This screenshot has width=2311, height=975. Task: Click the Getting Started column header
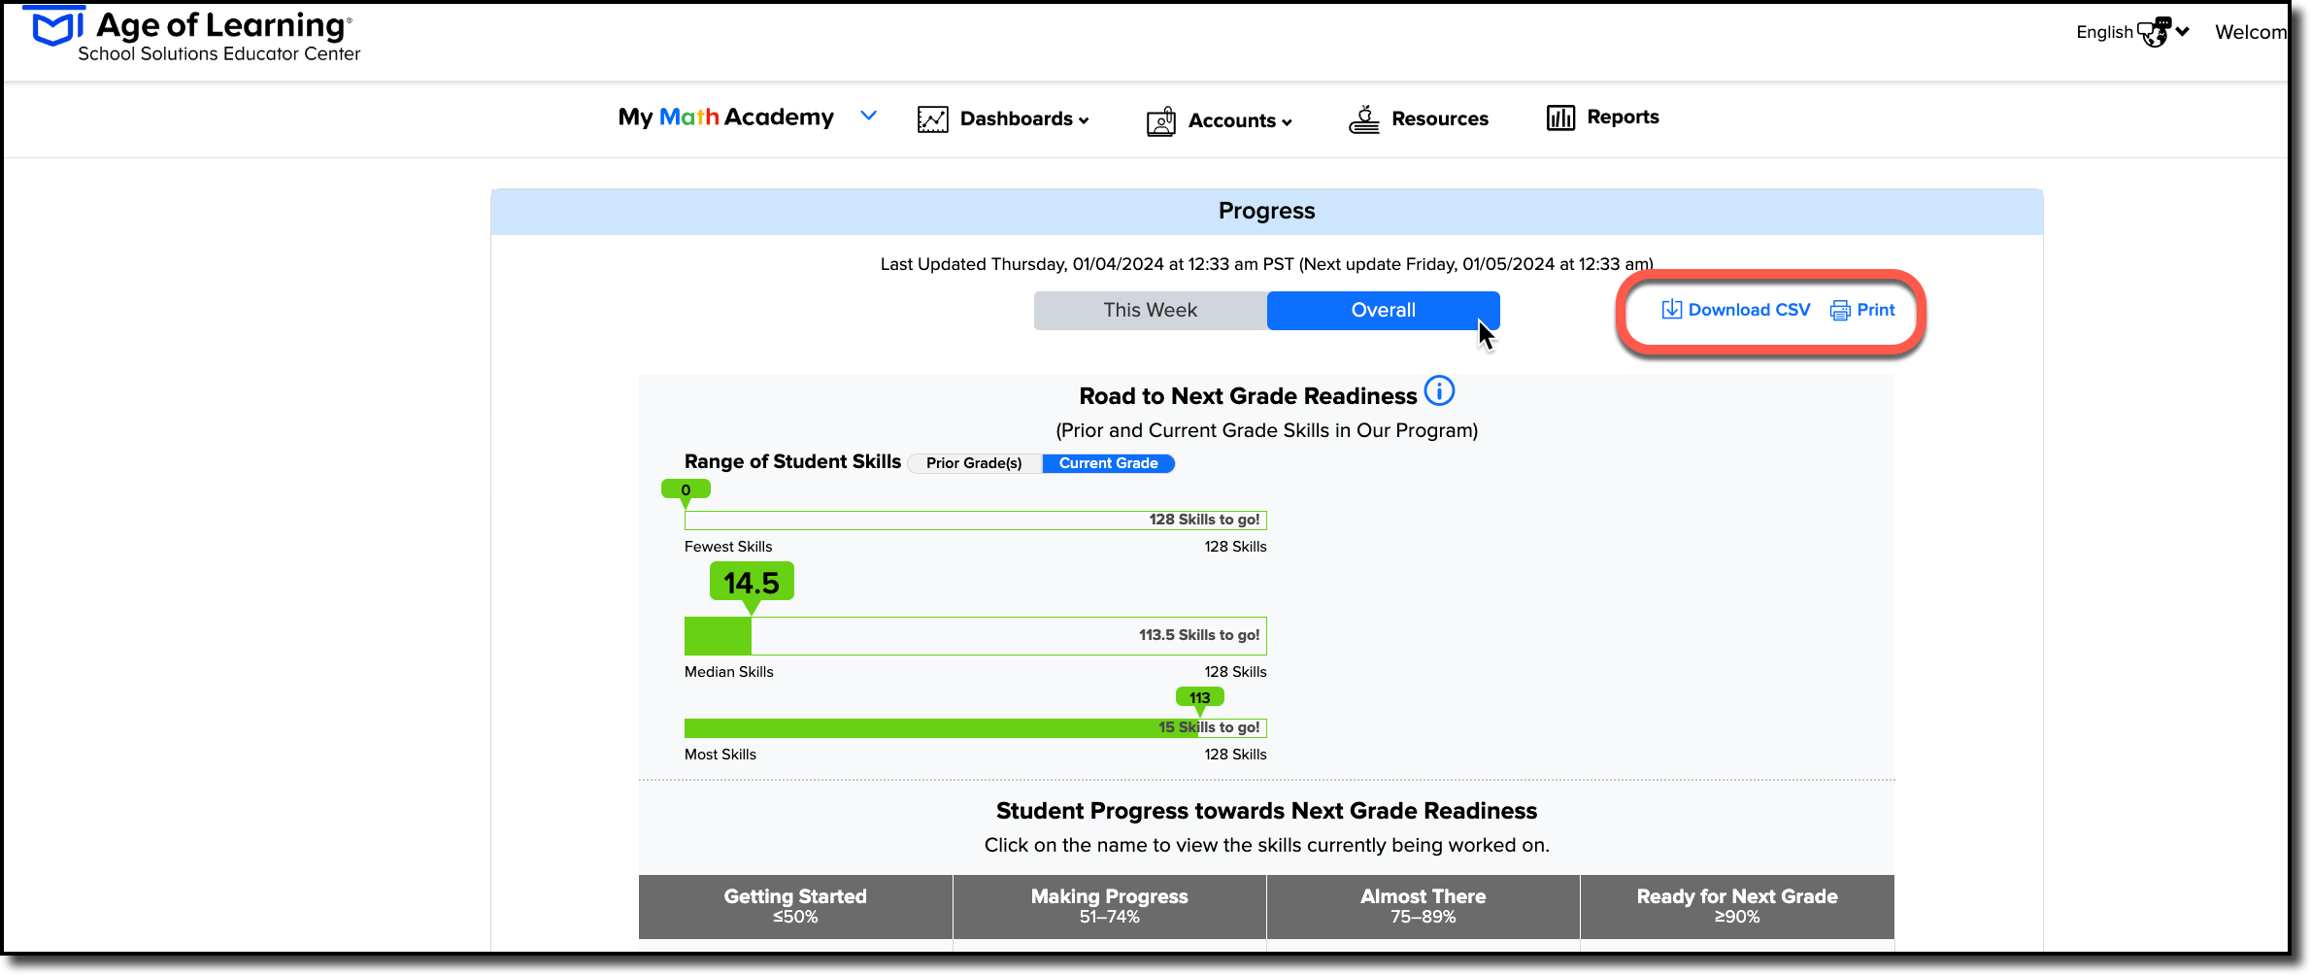pos(795,906)
